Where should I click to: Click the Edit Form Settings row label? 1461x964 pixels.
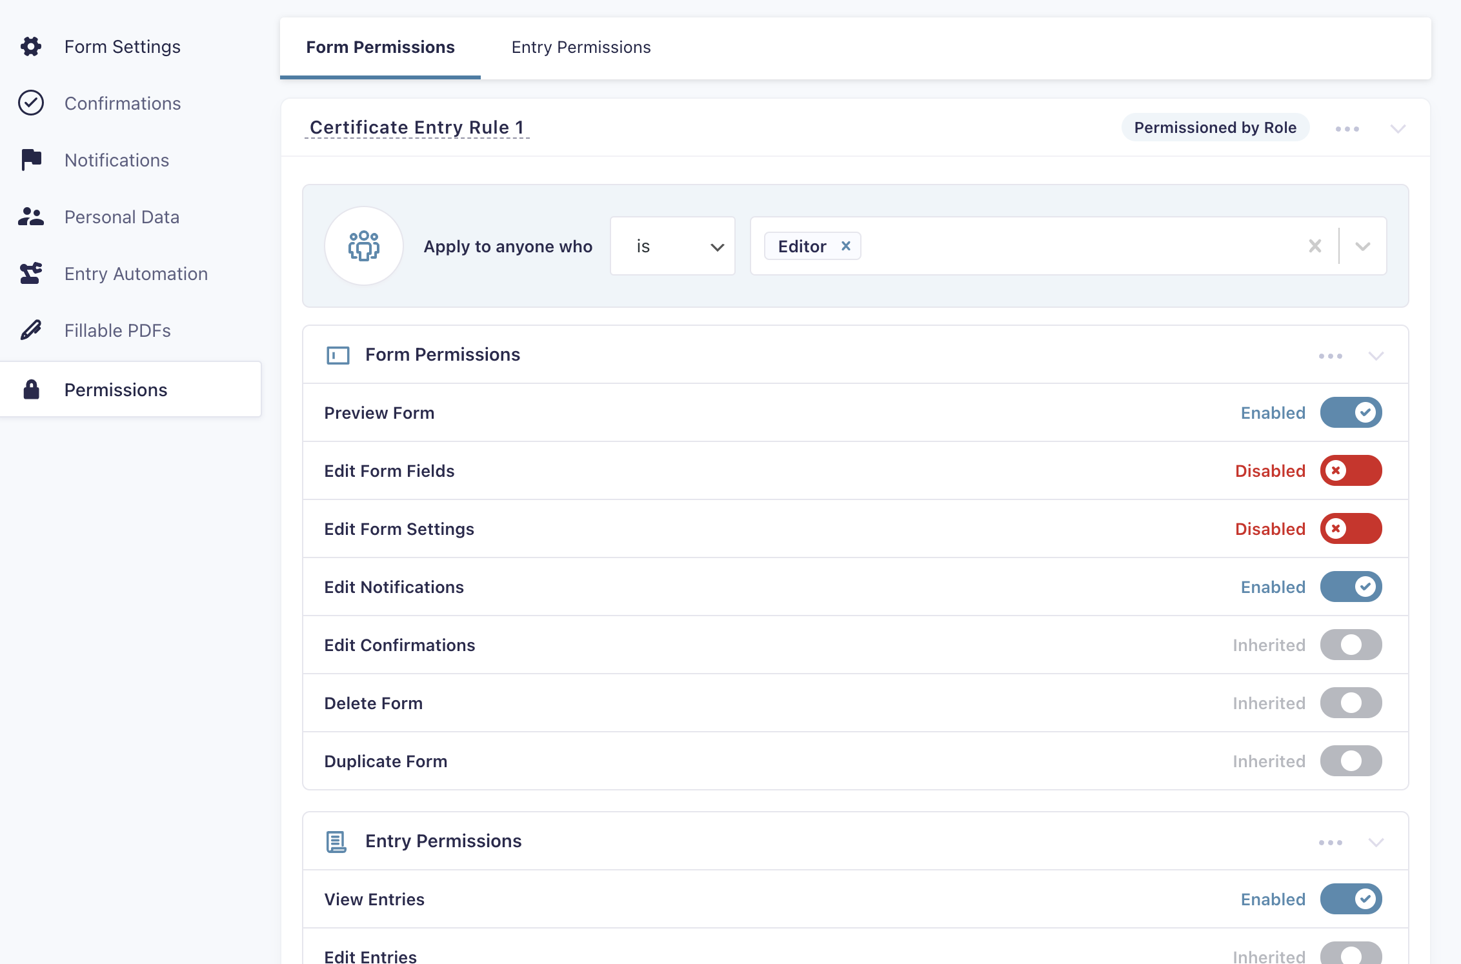[x=399, y=529]
